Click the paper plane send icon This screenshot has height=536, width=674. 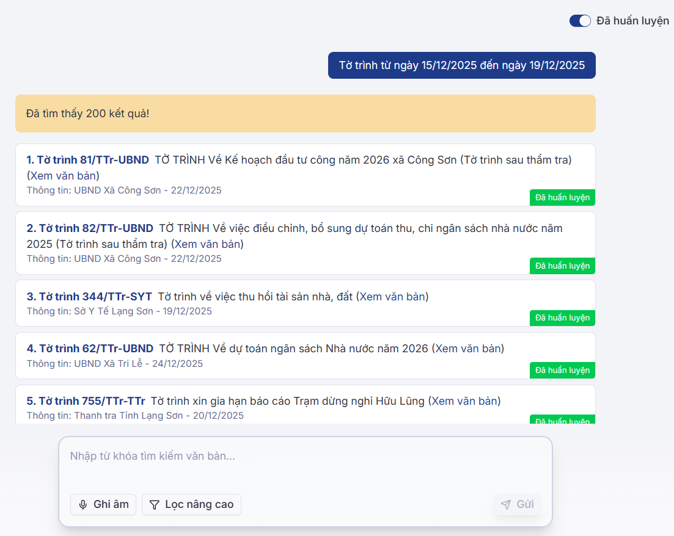(505, 504)
